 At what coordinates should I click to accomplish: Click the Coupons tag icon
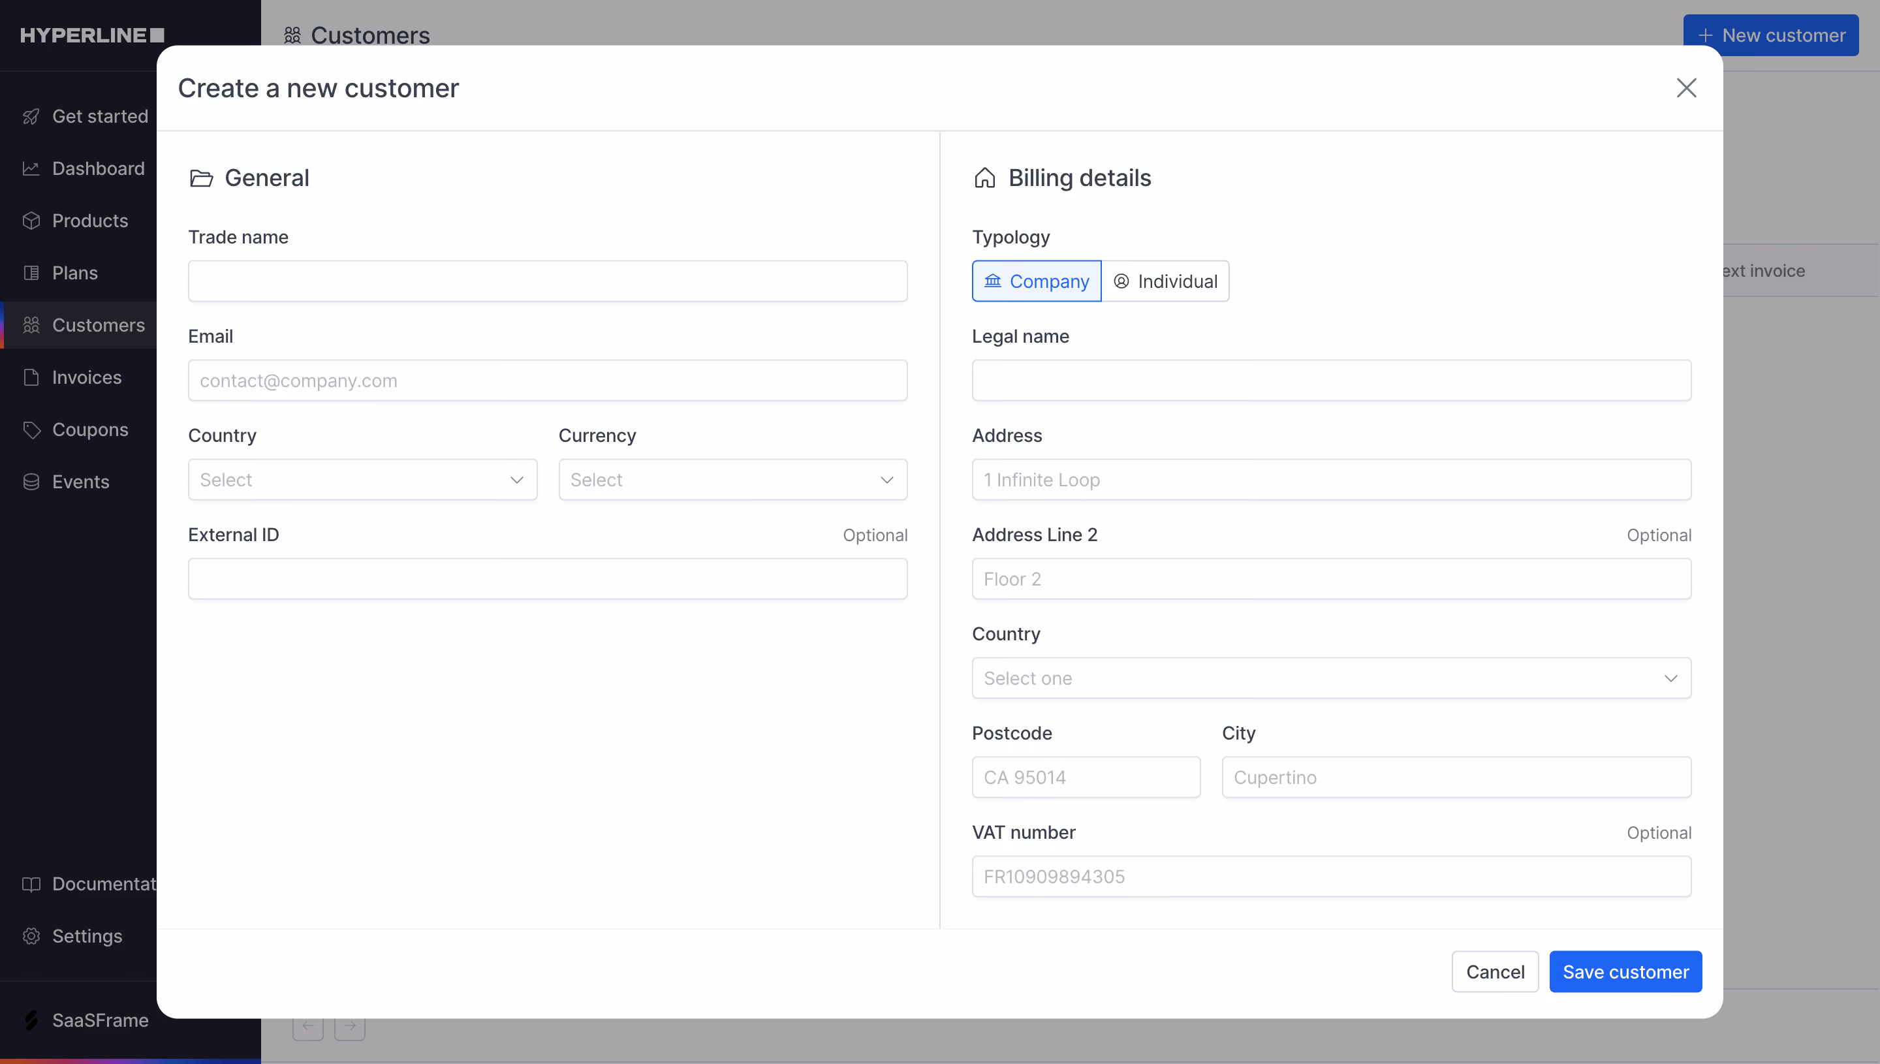point(31,430)
